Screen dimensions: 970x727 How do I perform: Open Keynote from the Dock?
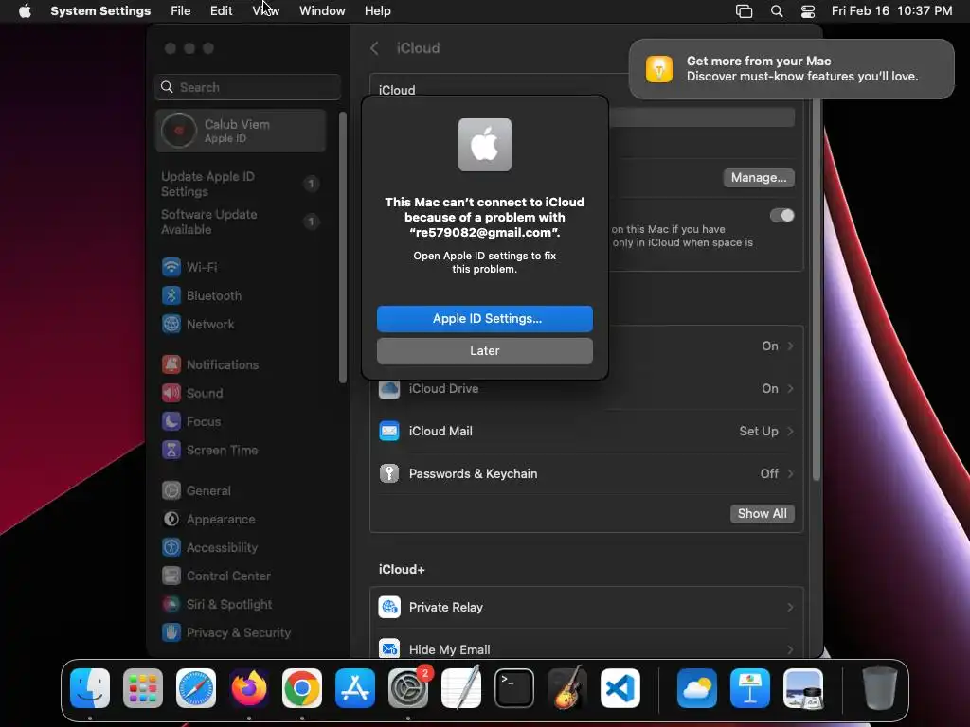750,688
